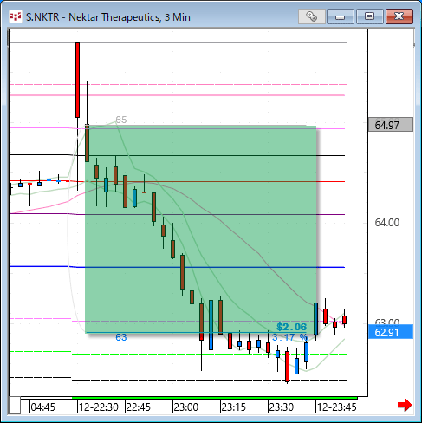Click the solid purple horizontal line
Screen dimensions: 422x423
point(178,214)
